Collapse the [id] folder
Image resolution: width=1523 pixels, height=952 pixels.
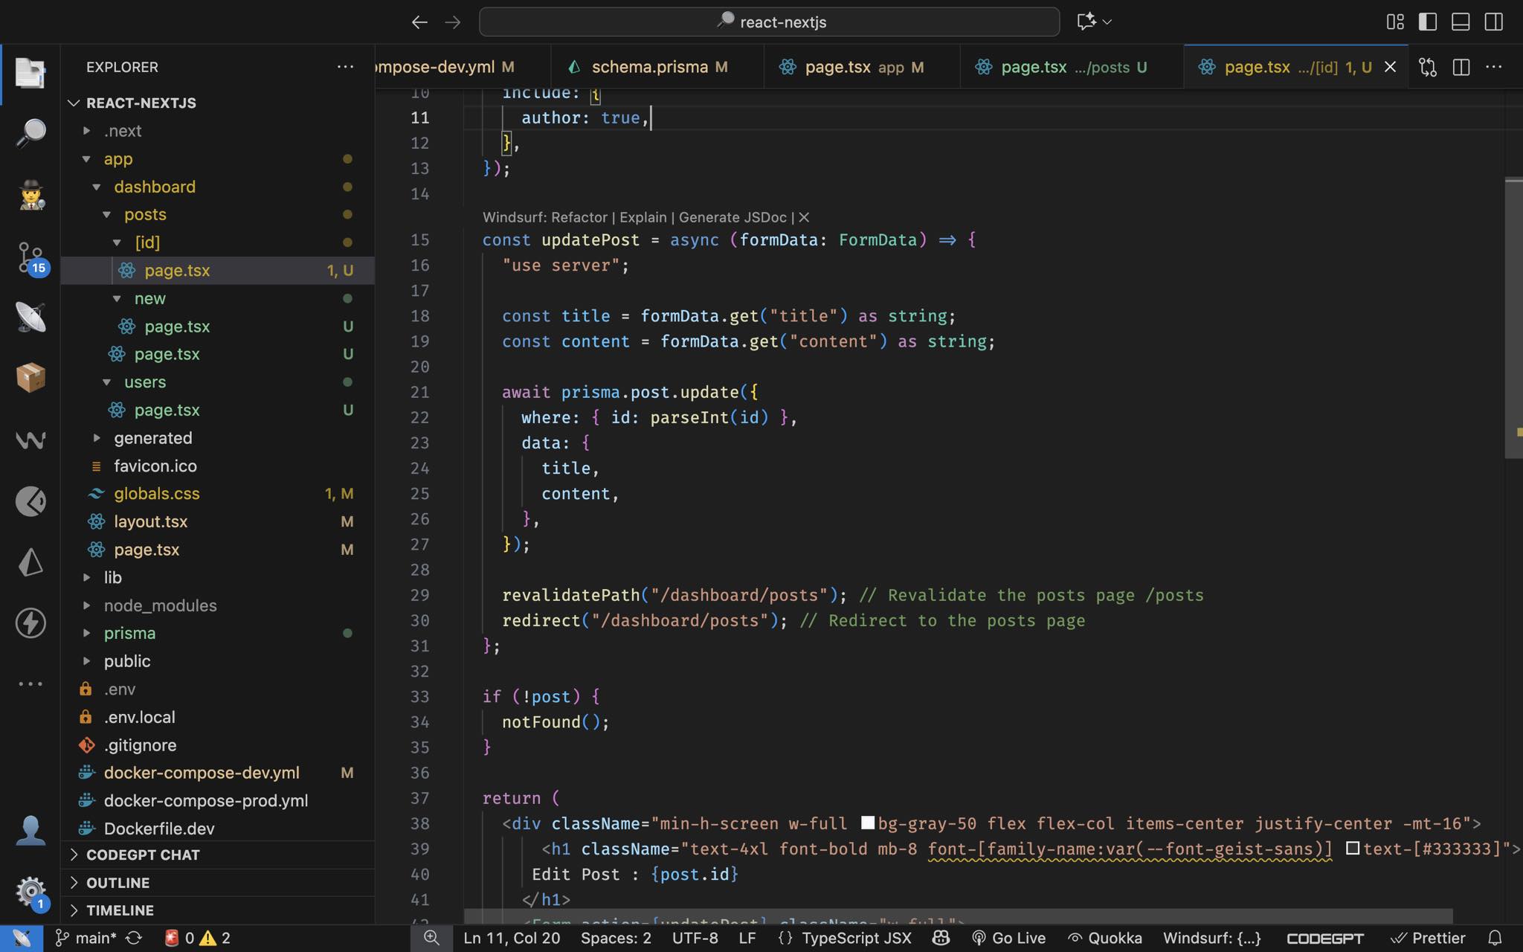pyautogui.click(x=117, y=242)
